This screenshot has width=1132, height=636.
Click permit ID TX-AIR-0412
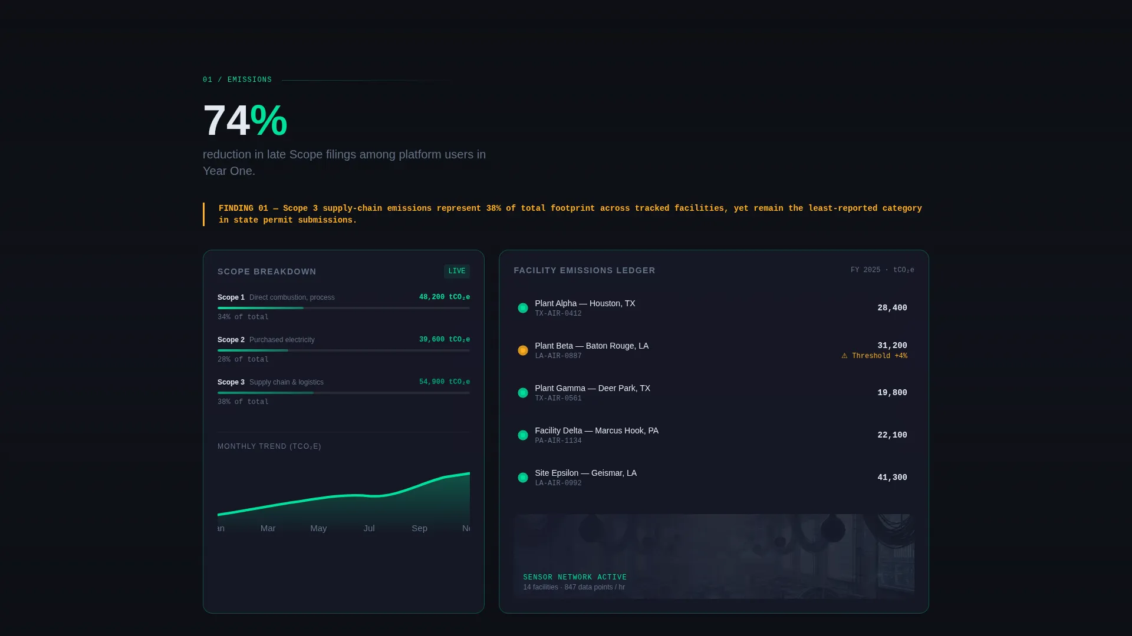[x=558, y=314]
